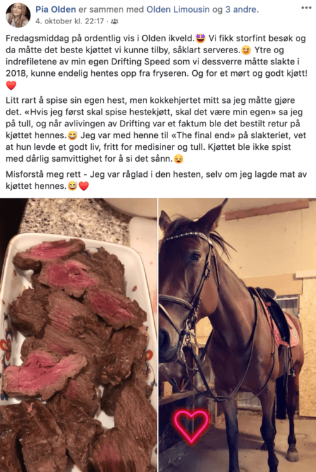Open the brown horse photo
The height and width of the screenshot is (472, 316).
point(238,335)
